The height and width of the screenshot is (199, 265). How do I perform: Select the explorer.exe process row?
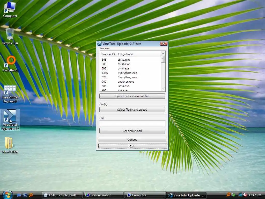(x=130, y=82)
